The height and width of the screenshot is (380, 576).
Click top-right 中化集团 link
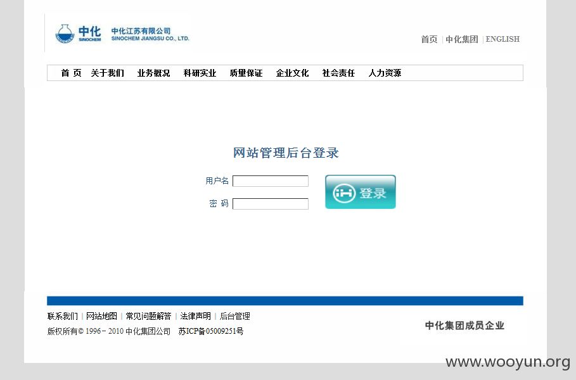coord(462,39)
